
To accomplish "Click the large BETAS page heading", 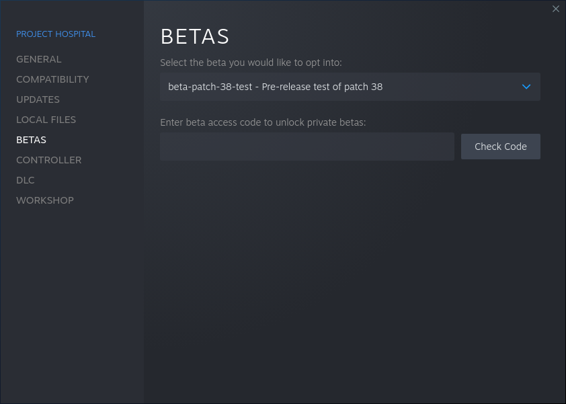I will pos(195,36).
